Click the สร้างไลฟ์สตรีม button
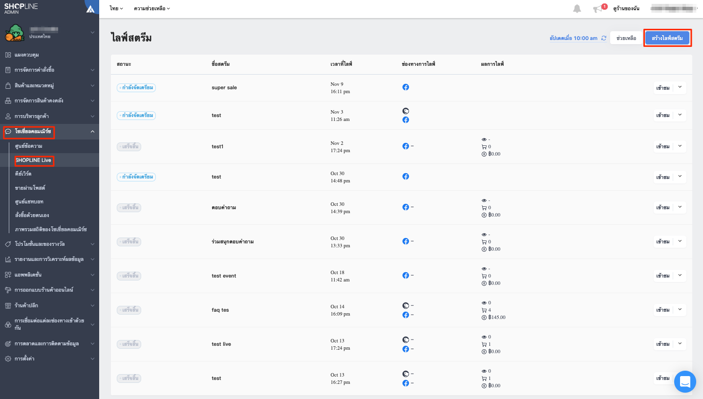Viewport: 703px width, 399px height. (667, 38)
